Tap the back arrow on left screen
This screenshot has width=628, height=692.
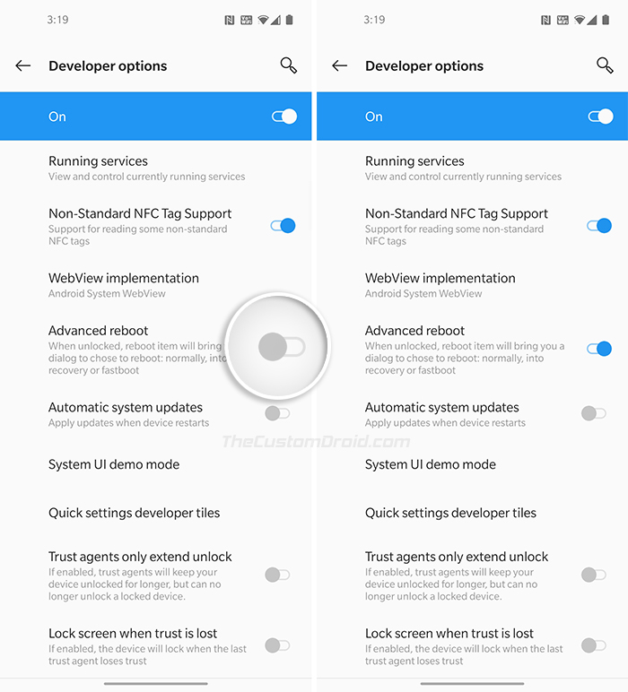pos(23,65)
